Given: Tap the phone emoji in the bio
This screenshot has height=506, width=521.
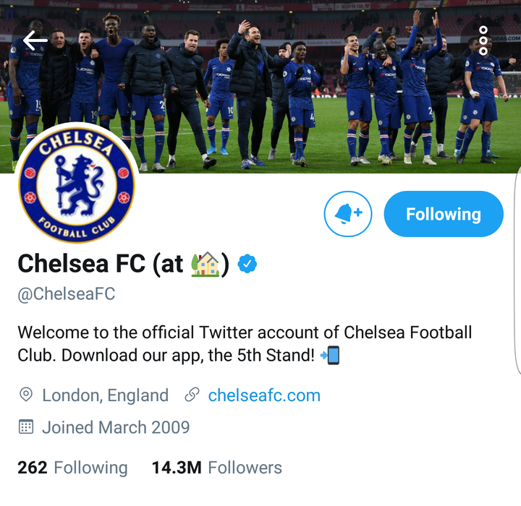Looking at the screenshot, I should 330,356.
